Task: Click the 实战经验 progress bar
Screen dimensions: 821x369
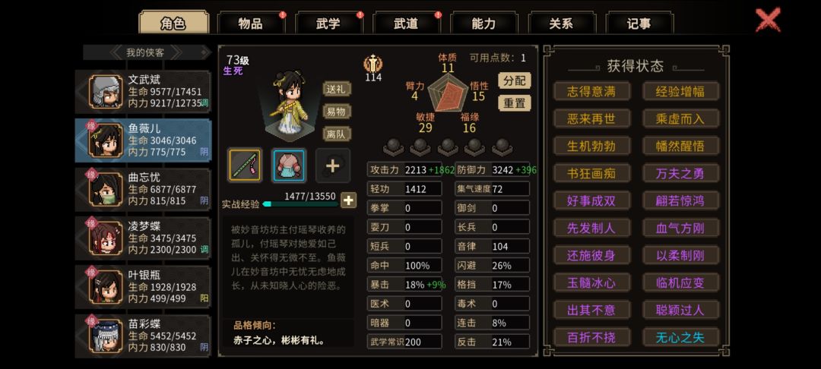Action: click(300, 203)
